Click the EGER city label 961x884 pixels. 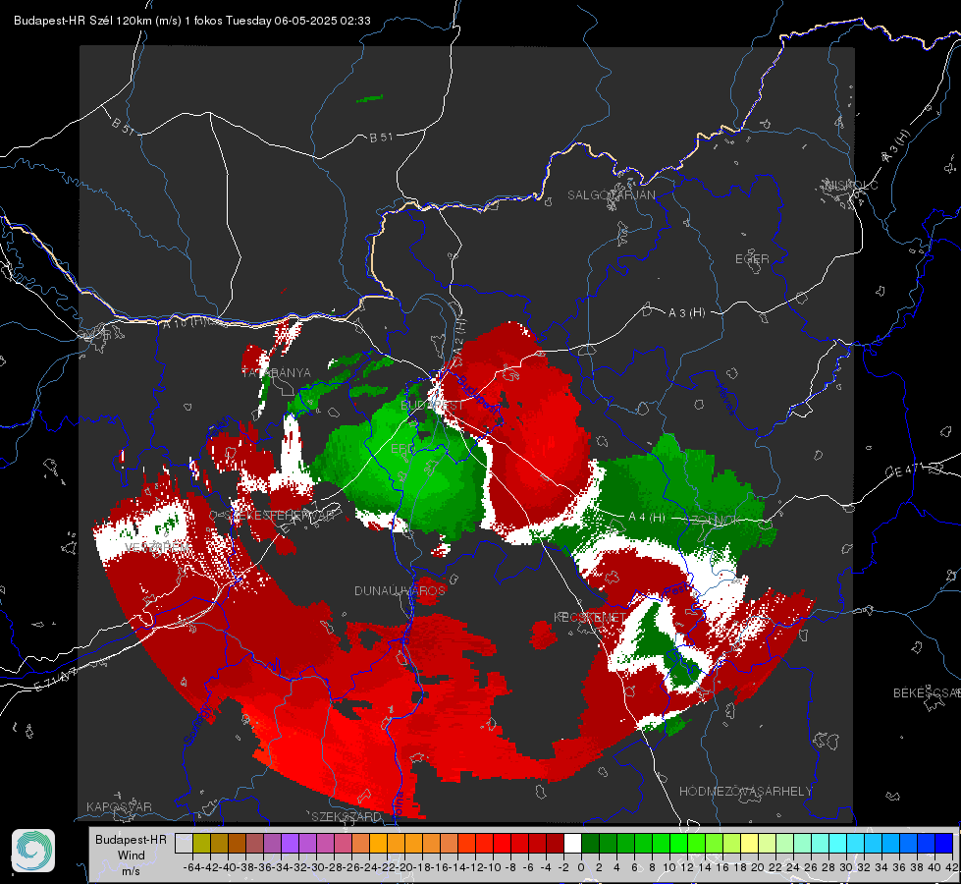[x=752, y=259]
